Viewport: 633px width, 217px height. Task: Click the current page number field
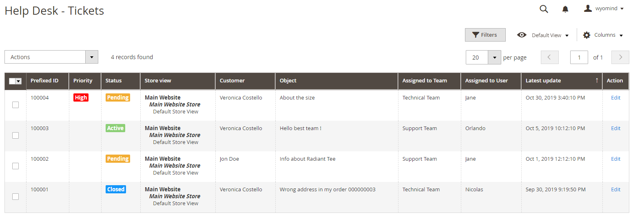click(x=579, y=58)
